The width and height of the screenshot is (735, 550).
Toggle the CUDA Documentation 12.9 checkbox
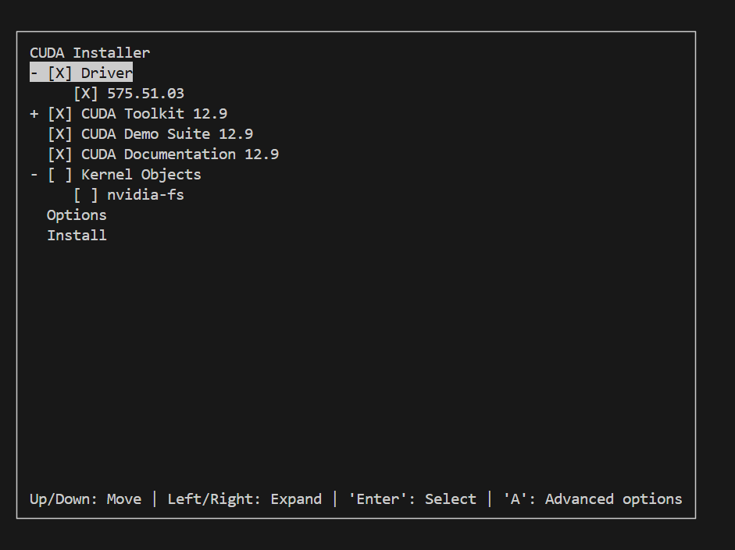pos(59,154)
